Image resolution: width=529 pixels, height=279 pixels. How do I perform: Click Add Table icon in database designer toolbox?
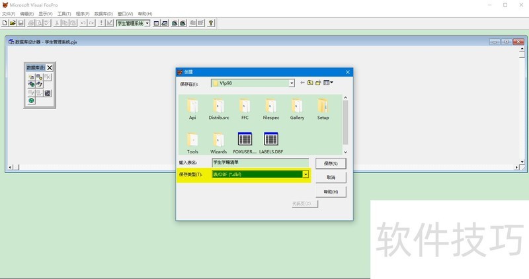tap(39, 77)
